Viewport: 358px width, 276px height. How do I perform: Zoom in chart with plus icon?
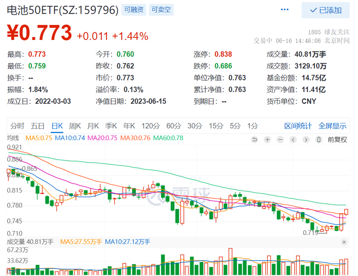tap(268, 139)
